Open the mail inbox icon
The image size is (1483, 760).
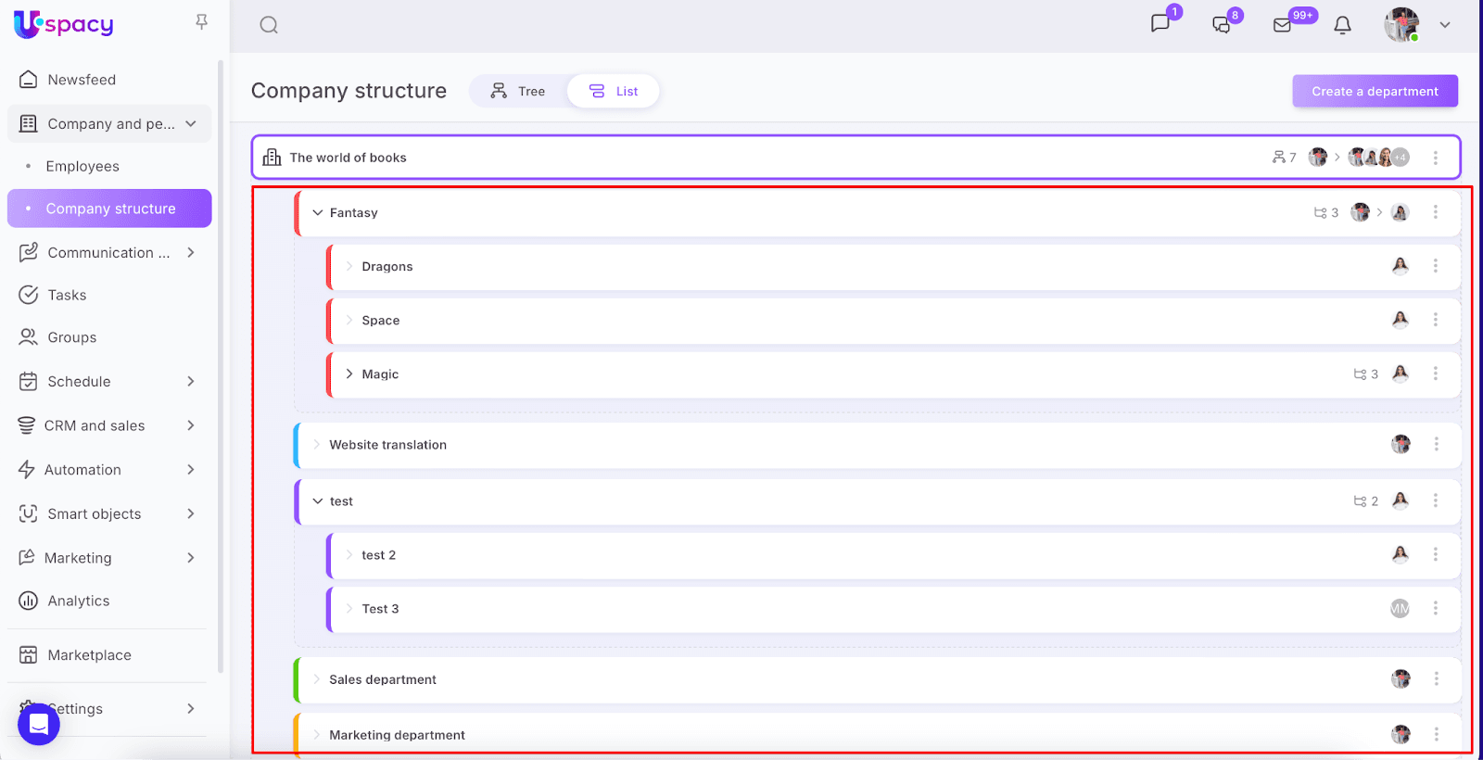[1283, 25]
